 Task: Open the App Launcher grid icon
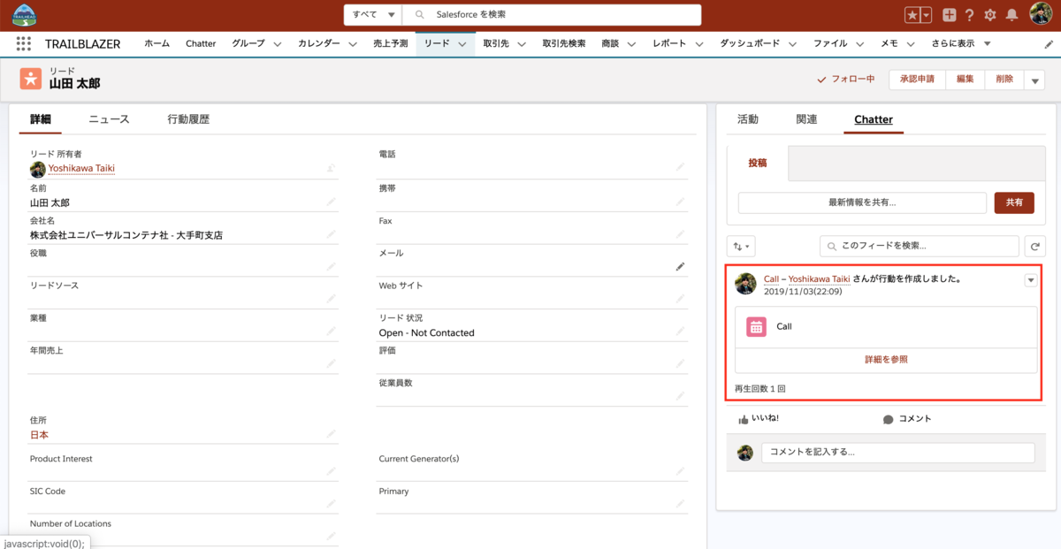click(24, 43)
